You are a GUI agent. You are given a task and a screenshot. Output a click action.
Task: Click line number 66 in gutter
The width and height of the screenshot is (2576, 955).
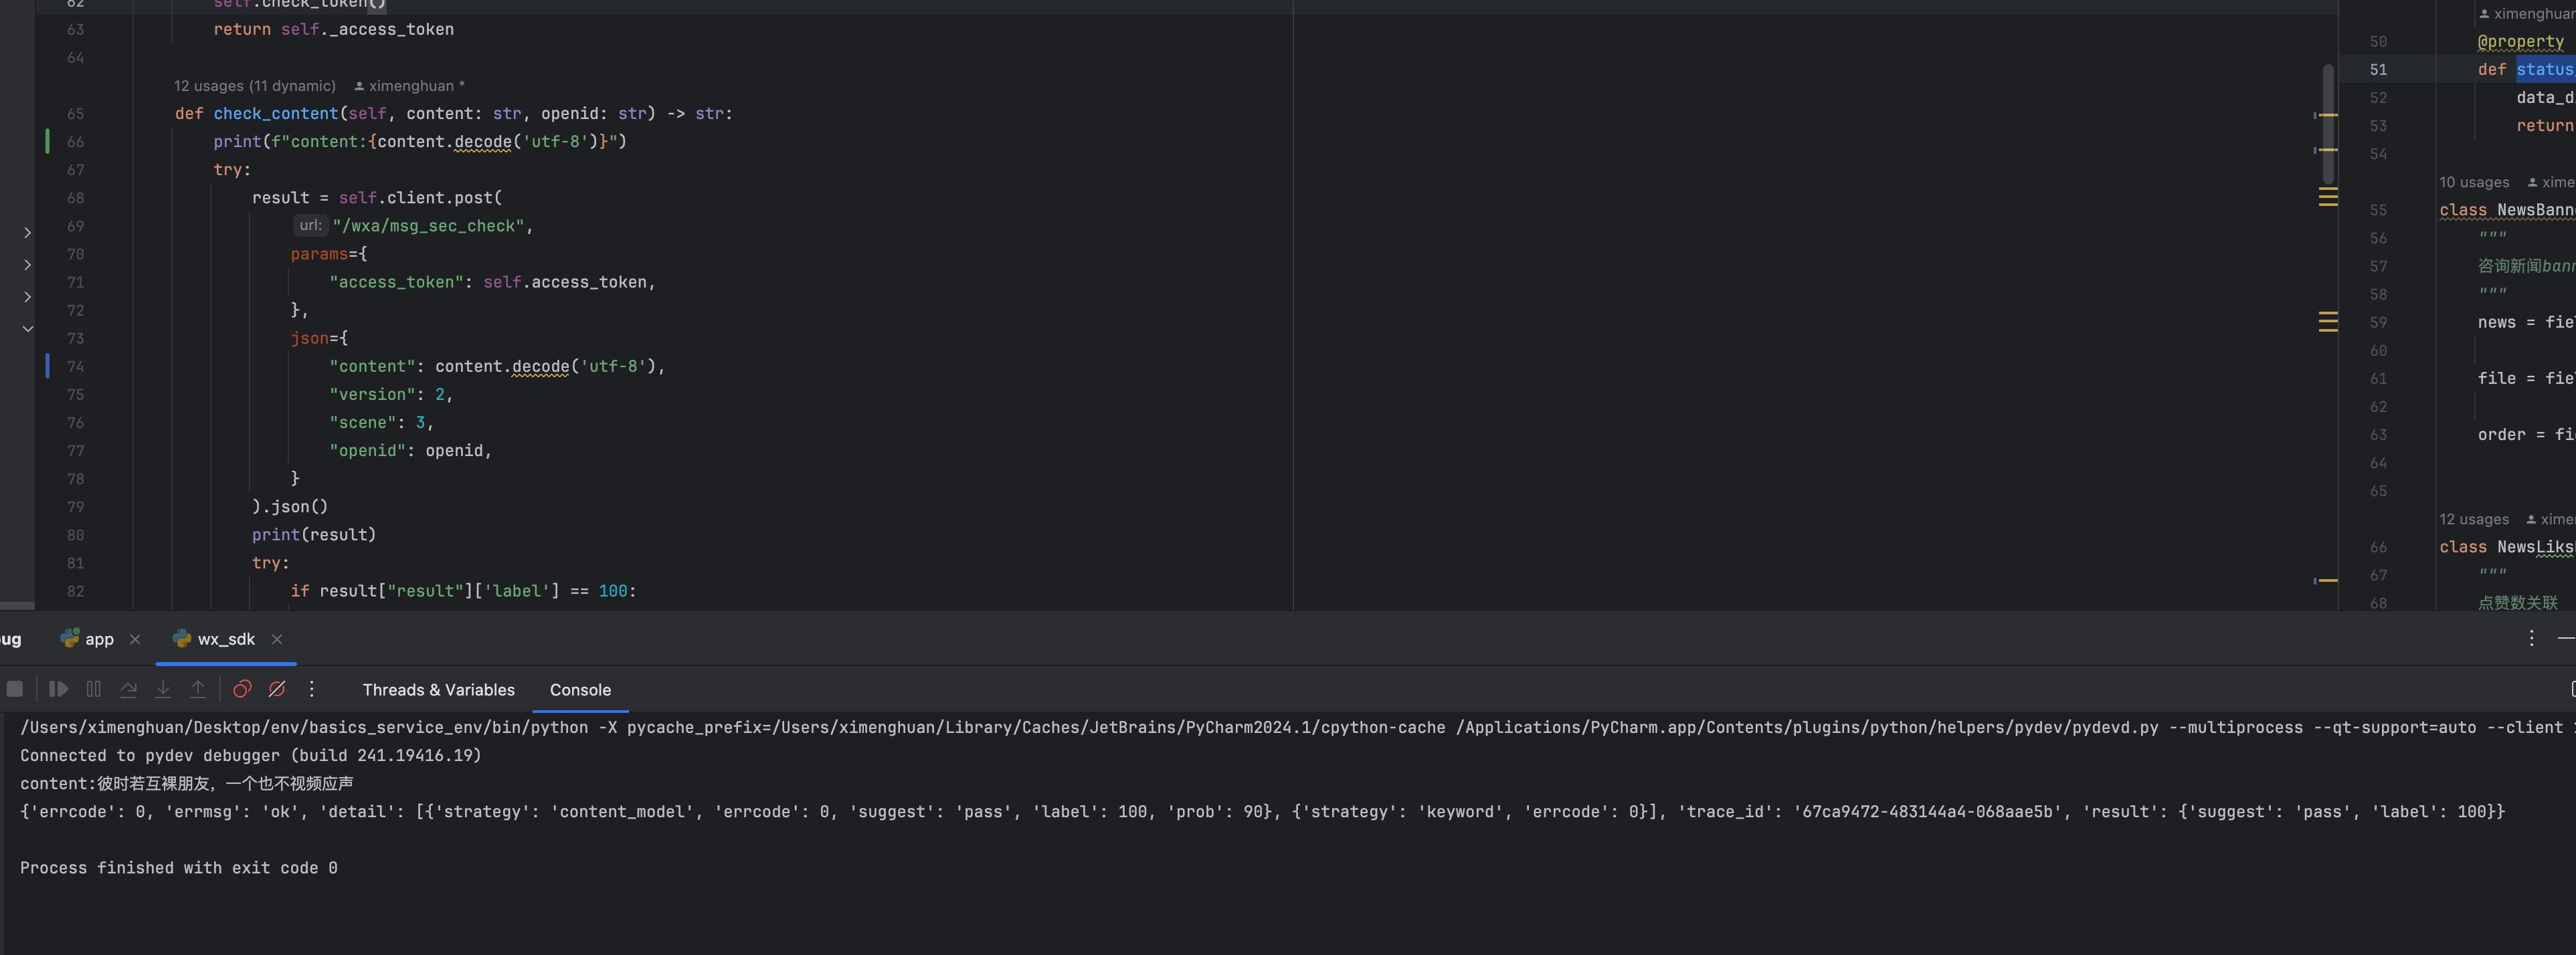76,142
